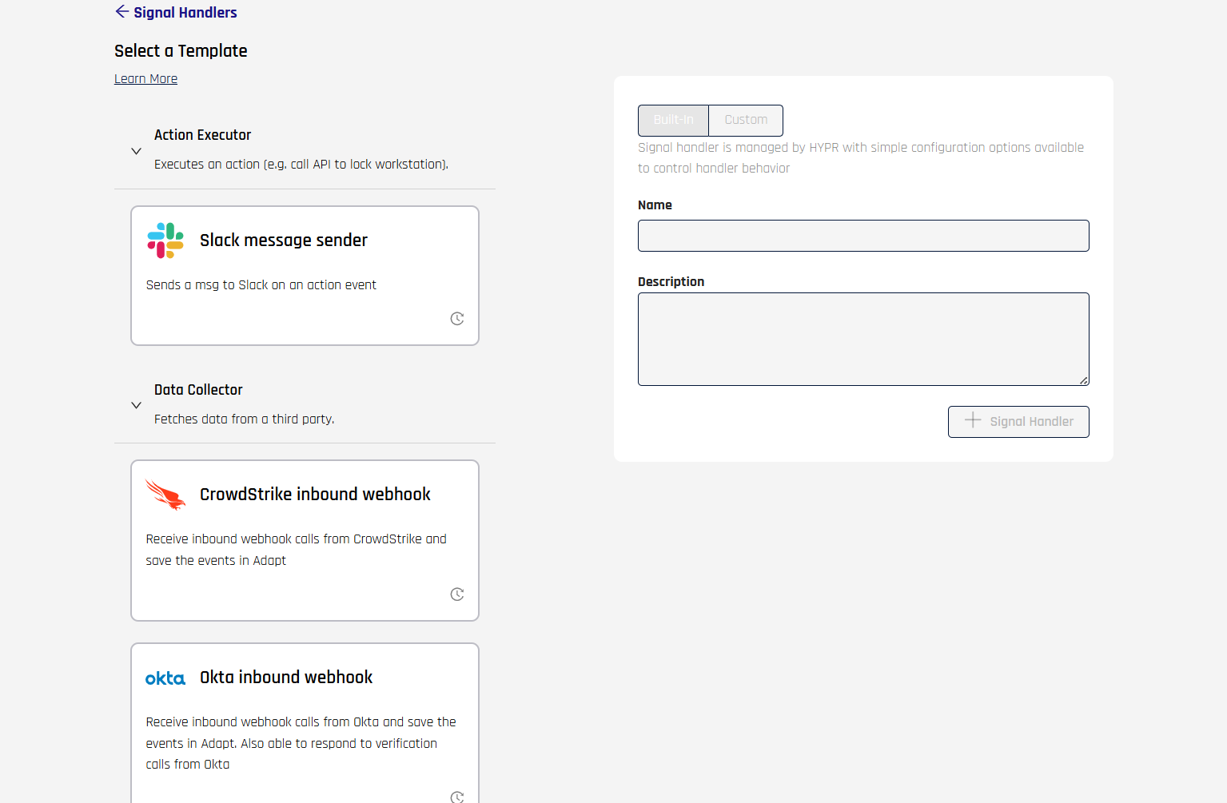Open the Learn More link
This screenshot has width=1227, height=803.
tap(145, 79)
